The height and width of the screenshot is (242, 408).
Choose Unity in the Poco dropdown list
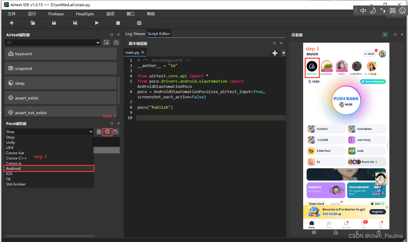tap(11, 142)
